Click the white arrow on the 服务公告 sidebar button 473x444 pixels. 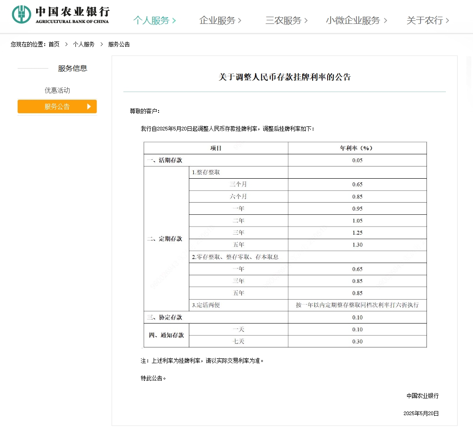(x=89, y=106)
